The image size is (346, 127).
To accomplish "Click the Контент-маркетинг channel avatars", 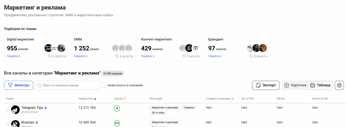I will [189, 48].
